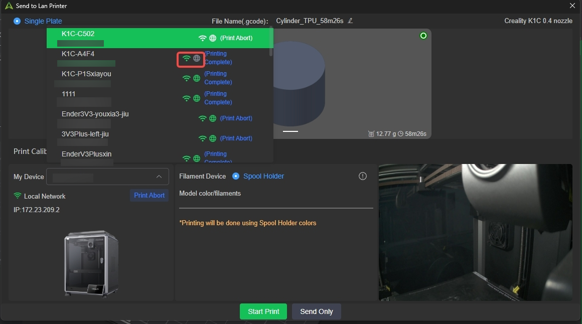Viewport: 582px width, 324px height.
Task: Click the Wi-Fi icon in the Ender3V3-youxia3-jiu row
Action: pyautogui.click(x=202, y=118)
